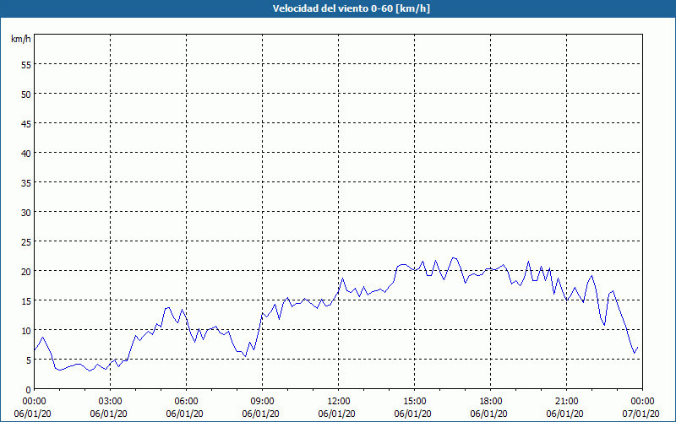Click the '09:00' time label on the x-axis
This screenshot has height=422, width=676.
[262, 402]
